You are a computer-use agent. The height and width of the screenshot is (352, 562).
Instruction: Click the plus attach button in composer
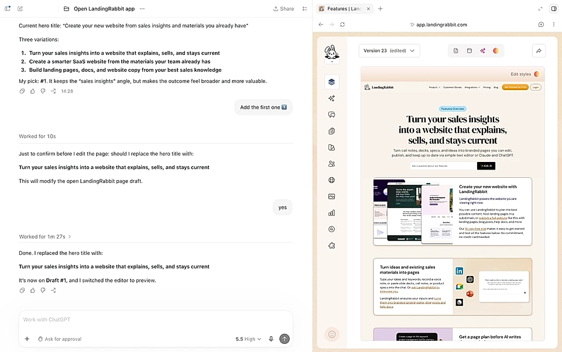27,339
